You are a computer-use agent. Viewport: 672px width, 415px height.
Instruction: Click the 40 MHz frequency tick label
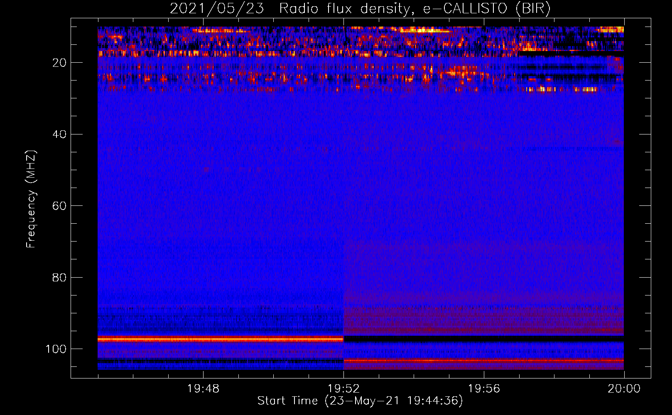point(59,134)
